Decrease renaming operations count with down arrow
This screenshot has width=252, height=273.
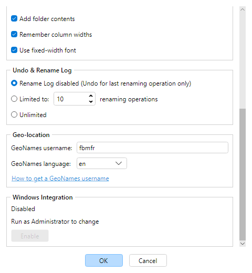tap(91, 102)
